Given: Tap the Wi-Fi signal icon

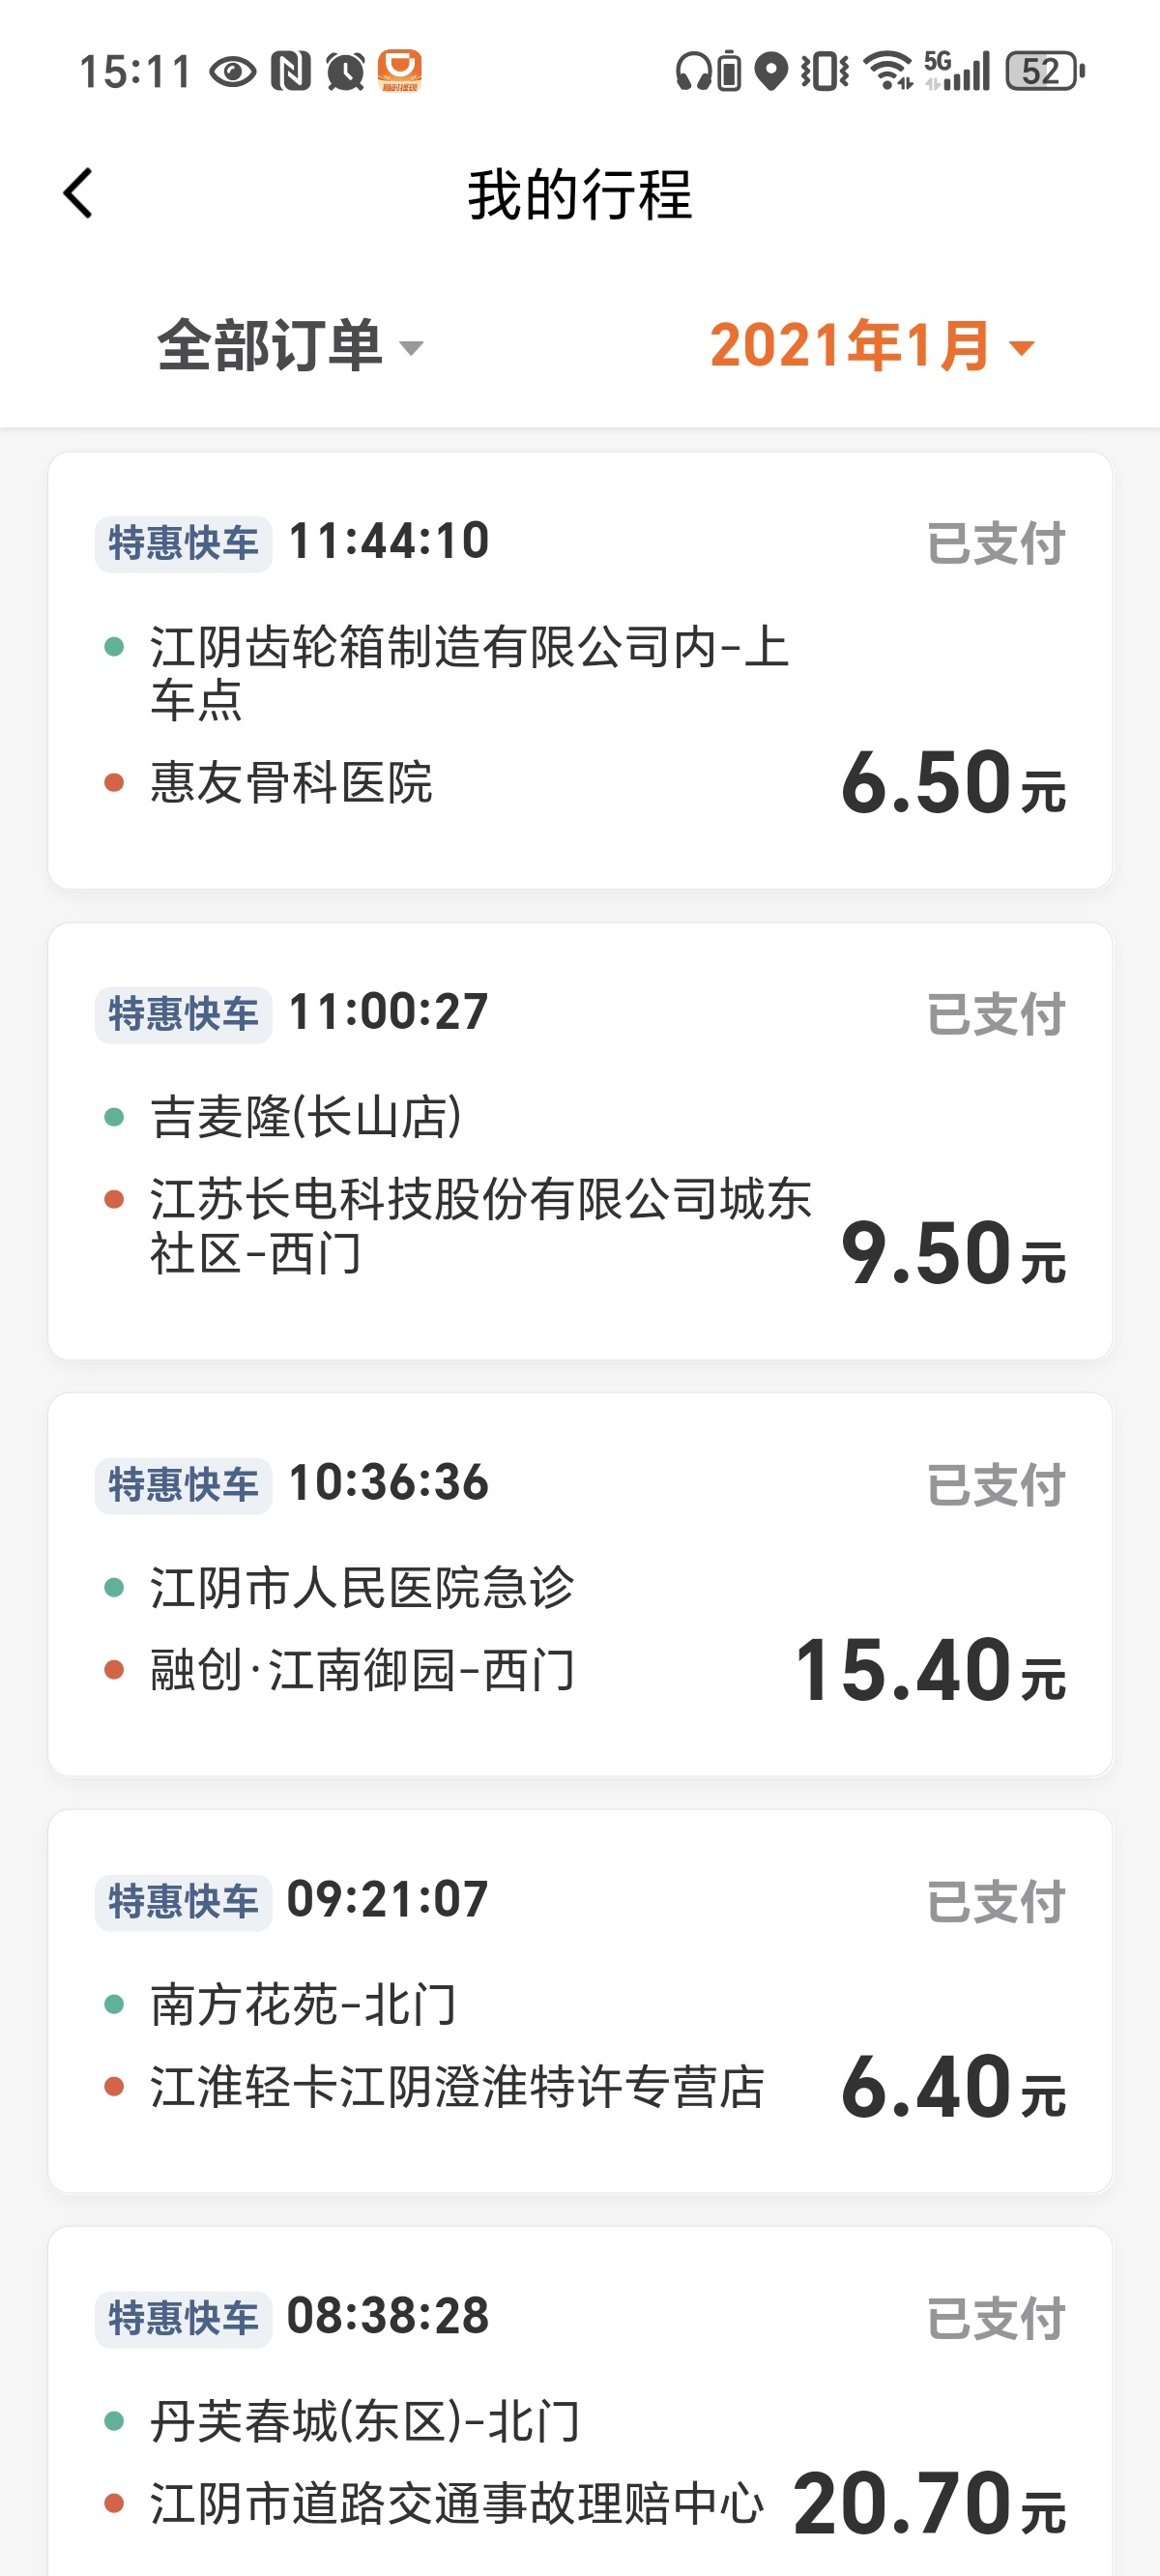Looking at the screenshot, I should point(887,71).
